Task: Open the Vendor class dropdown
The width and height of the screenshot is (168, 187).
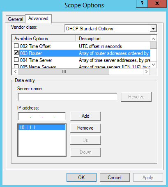Action: click(153, 29)
